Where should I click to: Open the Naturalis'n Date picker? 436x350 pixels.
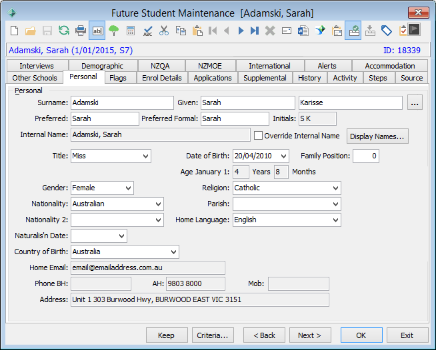121,236
